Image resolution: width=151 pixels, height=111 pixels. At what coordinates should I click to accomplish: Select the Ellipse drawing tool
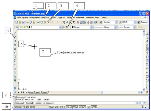(15, 69)
